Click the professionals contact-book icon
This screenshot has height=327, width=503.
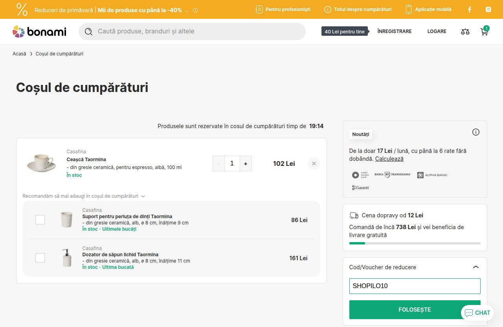pos(259,9)
